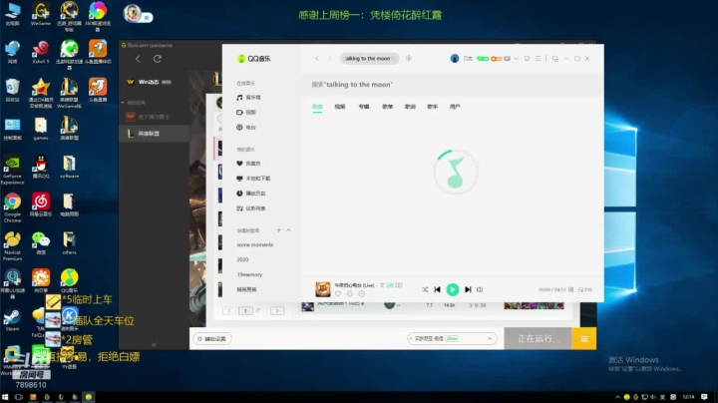Viewport: 718px width, 403px height.
Task: Go forward in QQ Music navigation
Action: (x=330, y=59)
